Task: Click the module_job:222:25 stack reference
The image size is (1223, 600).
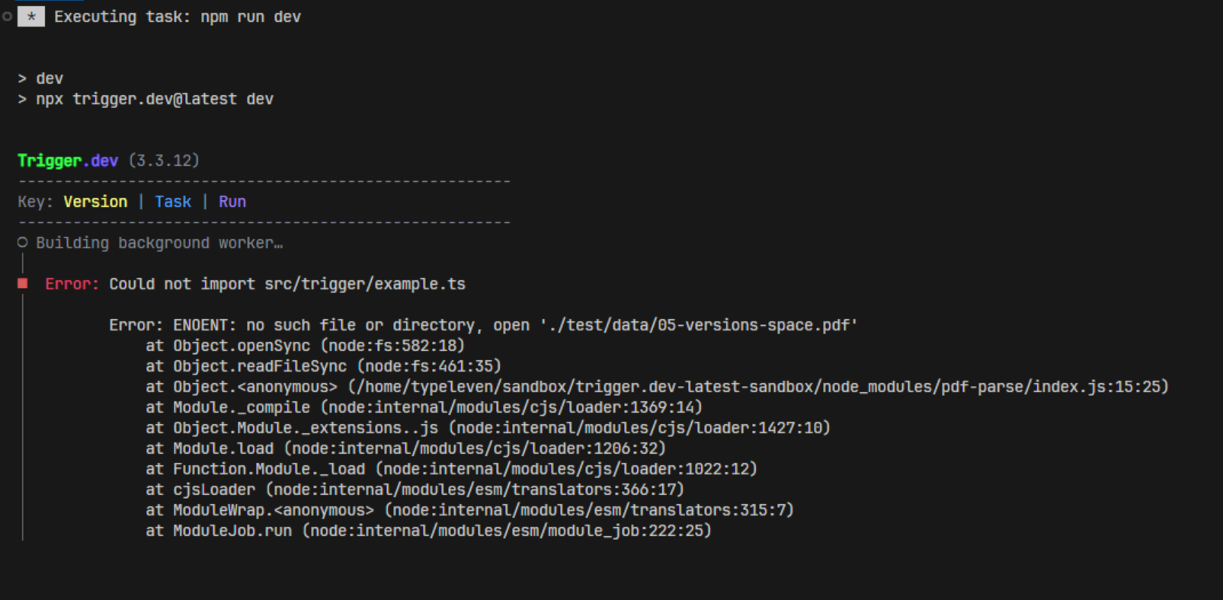Action: [507, 531]
